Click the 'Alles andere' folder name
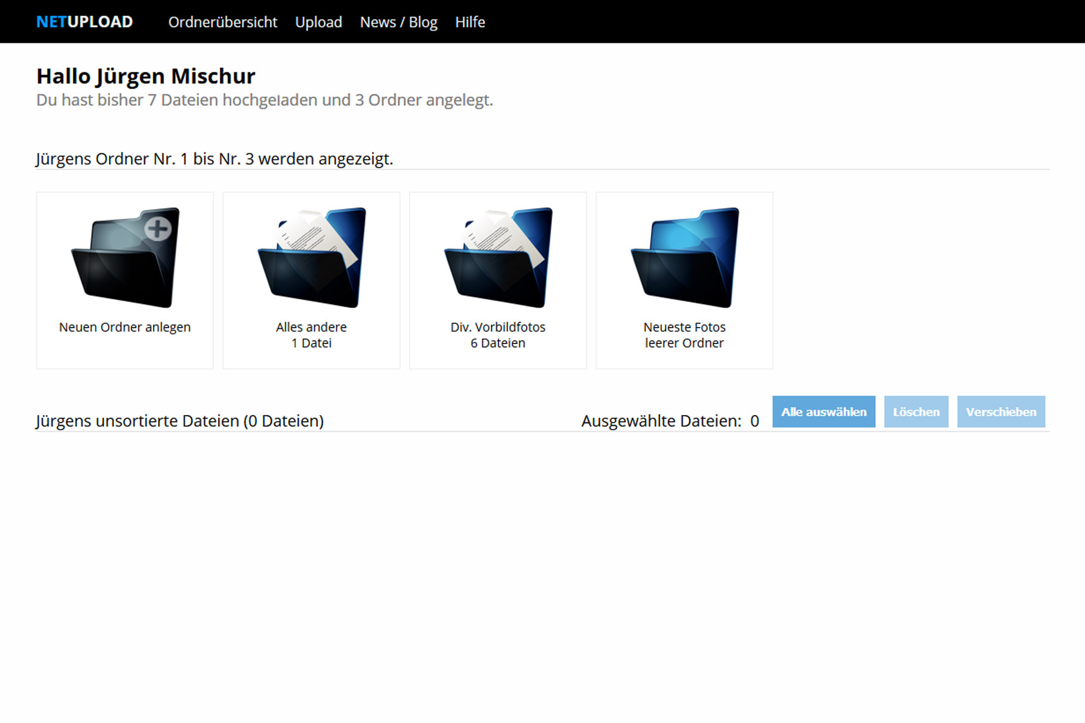Image resolution: width=1085 pixels, height=723 pixels. coord(311,328)
